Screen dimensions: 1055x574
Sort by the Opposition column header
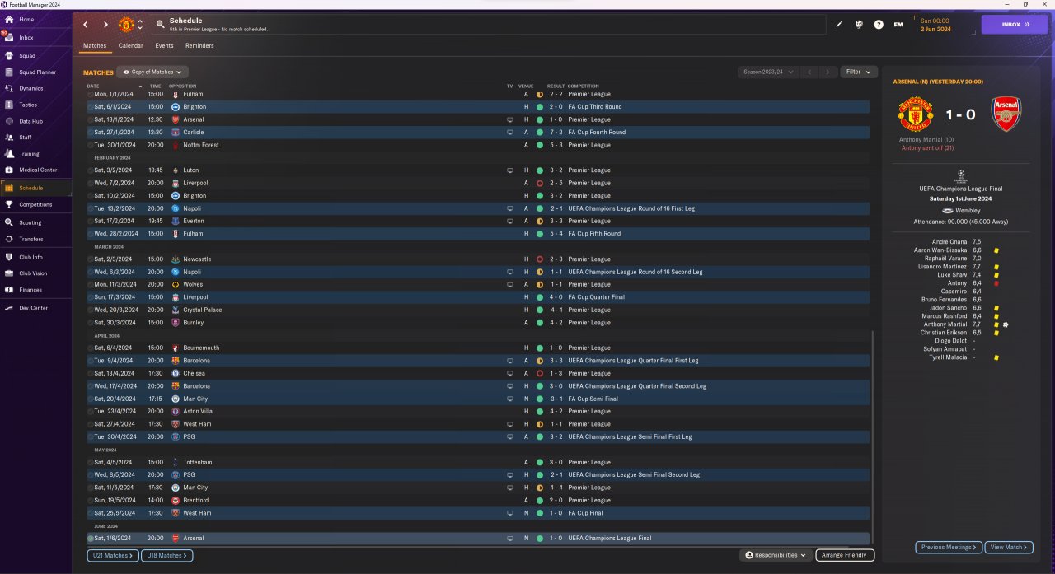[x=183, y=86]
